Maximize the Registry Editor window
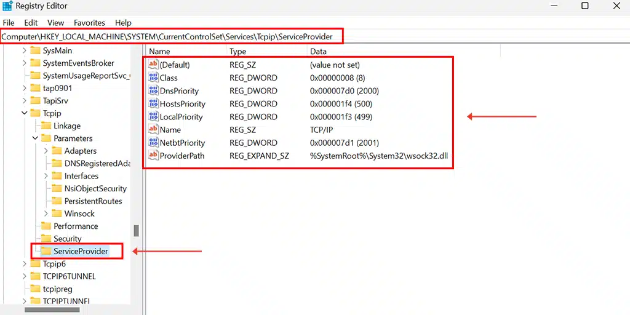Viewport: 630px width, 315px height. (585, 6)
